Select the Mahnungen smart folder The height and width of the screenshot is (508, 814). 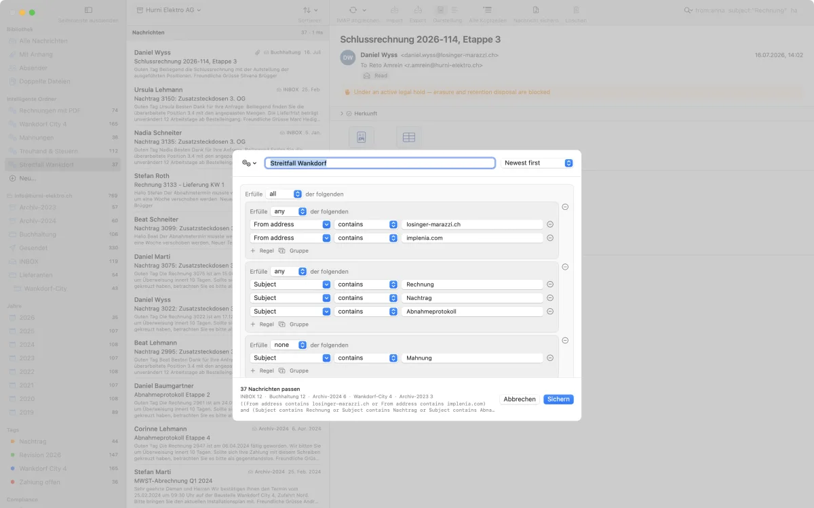tap(63, 137)
